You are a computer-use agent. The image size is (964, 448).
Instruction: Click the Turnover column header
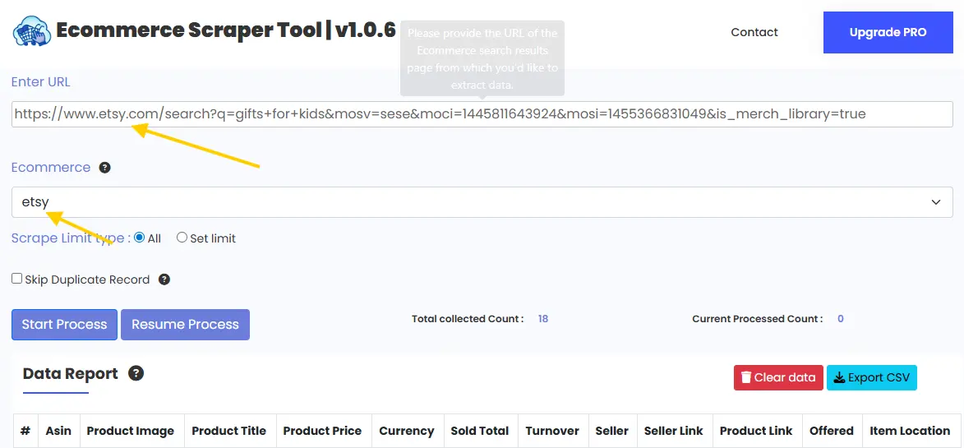(552, 431)
